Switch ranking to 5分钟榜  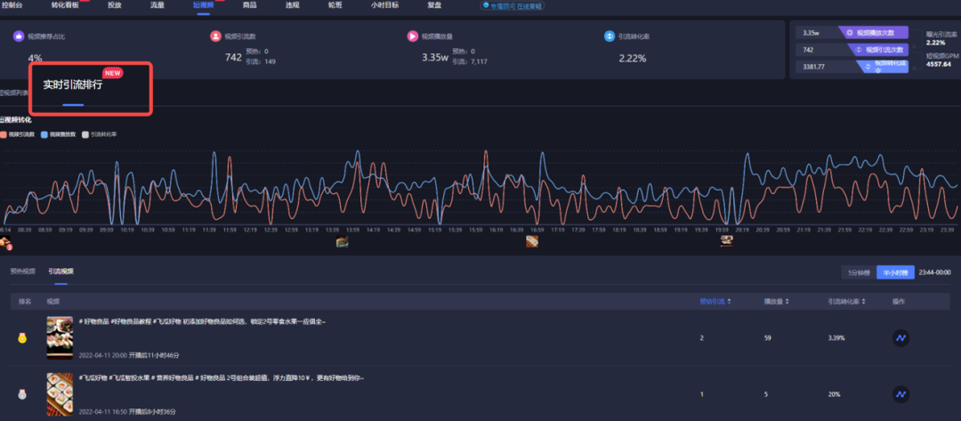coord(859,272)
